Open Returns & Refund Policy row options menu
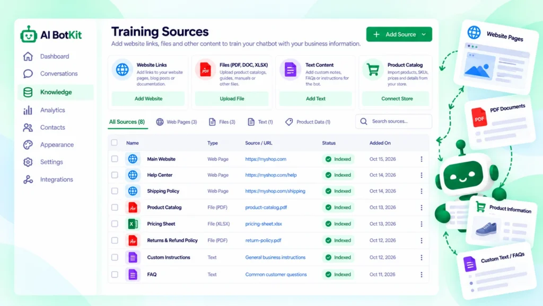This screenshot has height=306, width=543. click(x=422, y=240)
